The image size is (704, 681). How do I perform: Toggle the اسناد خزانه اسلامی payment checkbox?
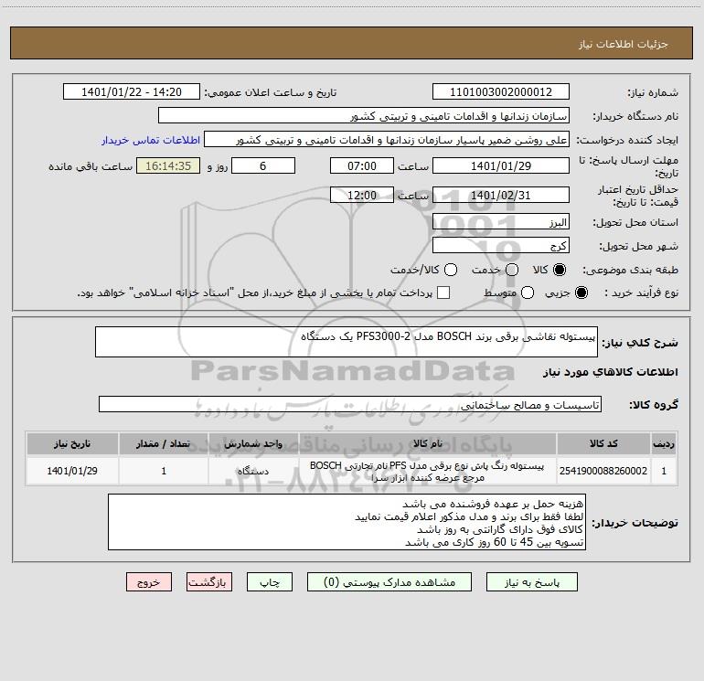coord(443,293)
